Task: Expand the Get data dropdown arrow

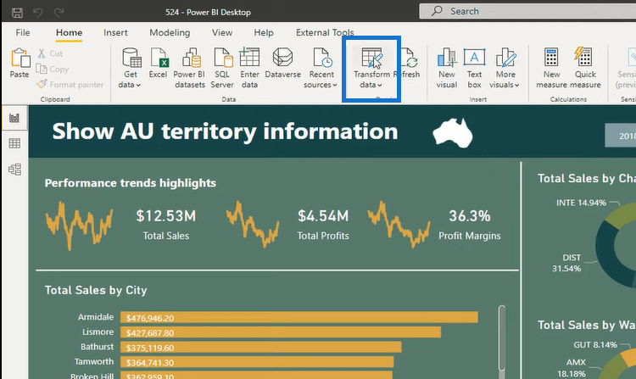Action: click(138, 85)
